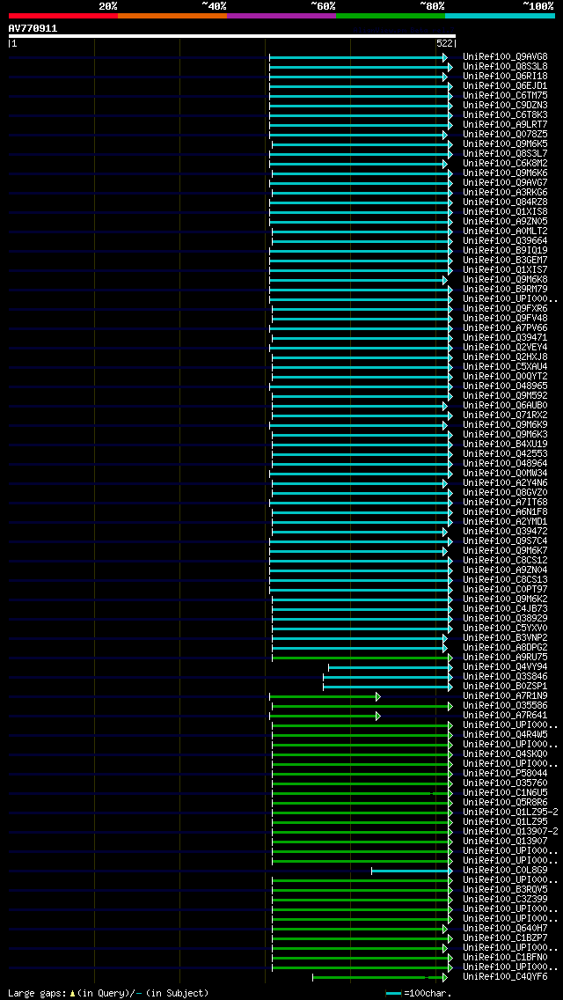Select the UniRef100_Q9AVG7 label
The image size is (563, 1000).
[x=505, y=182]
